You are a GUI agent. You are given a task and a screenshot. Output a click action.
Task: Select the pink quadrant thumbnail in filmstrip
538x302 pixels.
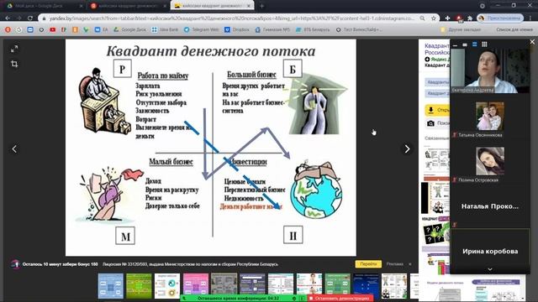coord(196,285)
